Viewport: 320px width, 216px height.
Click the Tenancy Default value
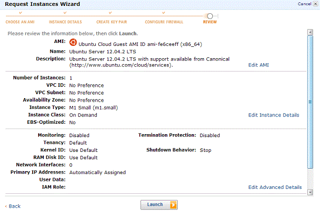click(78, 143)
